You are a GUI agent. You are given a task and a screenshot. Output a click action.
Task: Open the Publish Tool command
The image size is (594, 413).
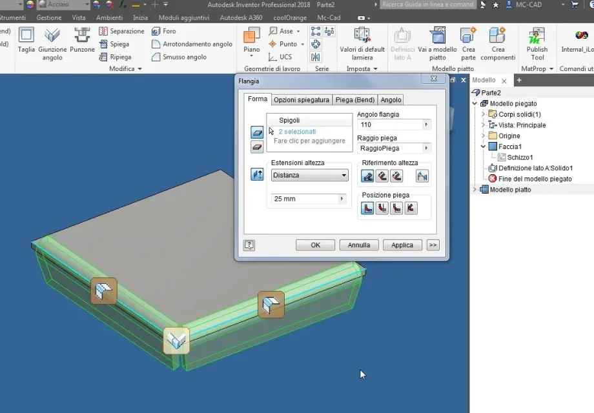(537, 43)
